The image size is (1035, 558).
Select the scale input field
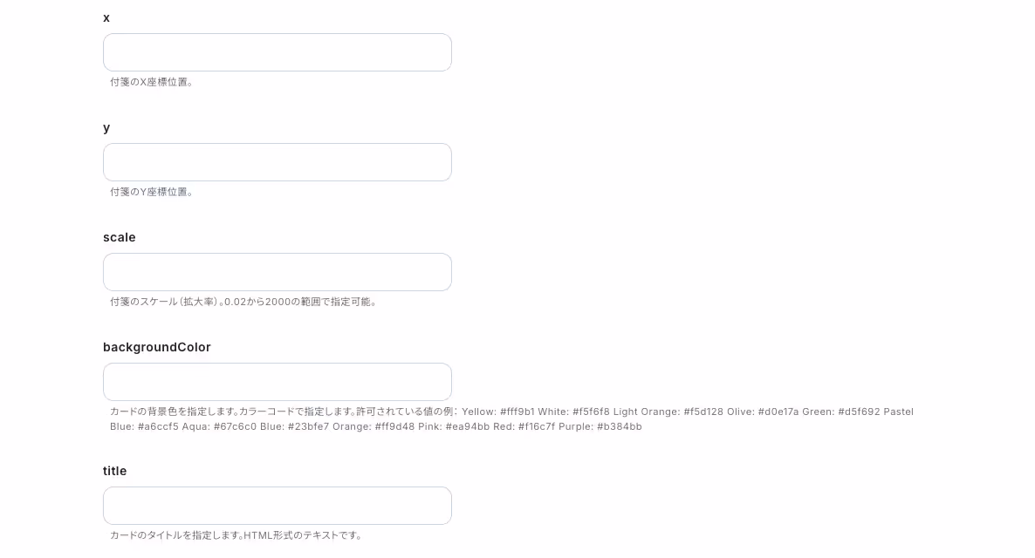[x=278, y=272]
